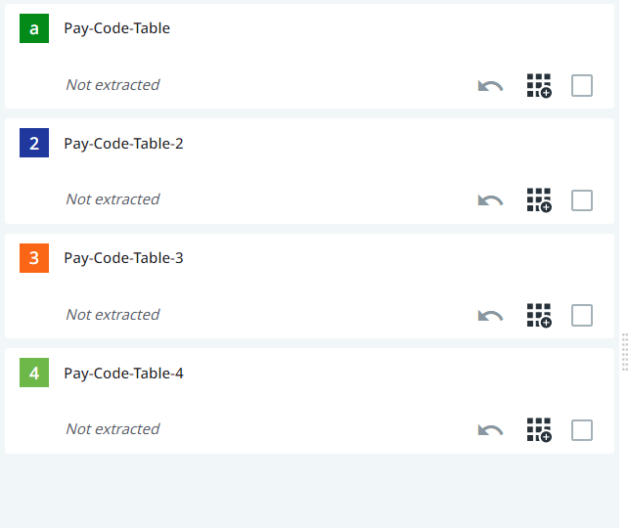Enable the Pay-Code-Table-3 checkbox

(x=582, y=316)
